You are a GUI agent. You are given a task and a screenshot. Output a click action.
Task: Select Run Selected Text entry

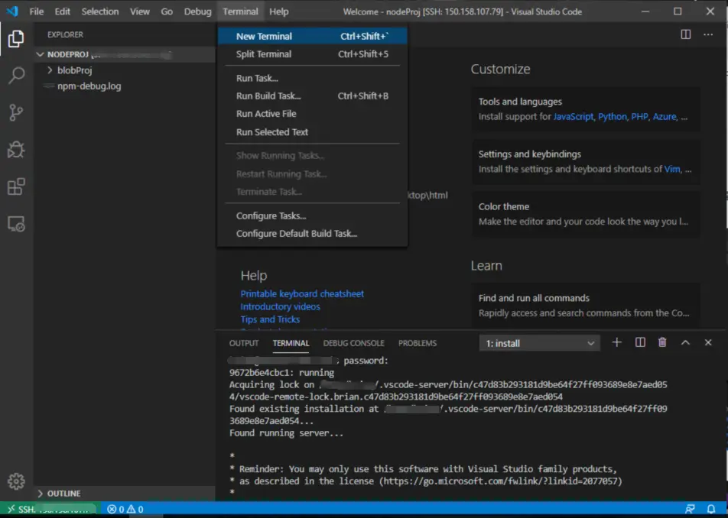[313, 132]
